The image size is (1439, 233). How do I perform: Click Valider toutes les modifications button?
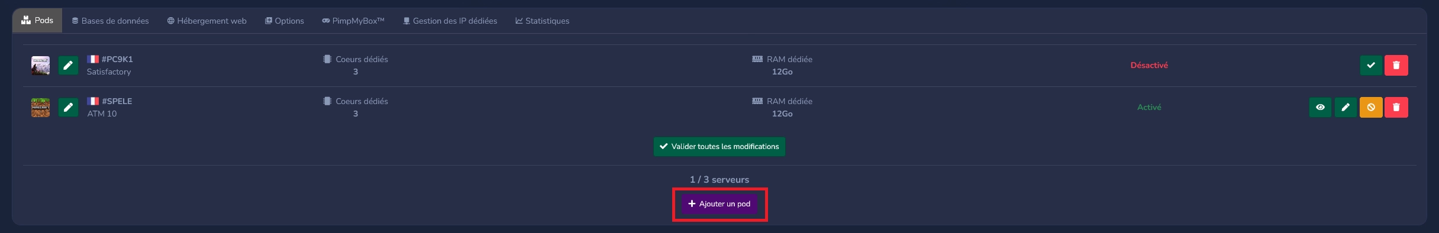[720, 147]
